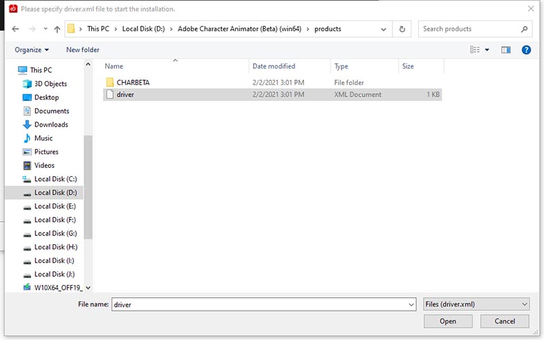
Task: Click the XML Document type text
Action: click(358, 95)
